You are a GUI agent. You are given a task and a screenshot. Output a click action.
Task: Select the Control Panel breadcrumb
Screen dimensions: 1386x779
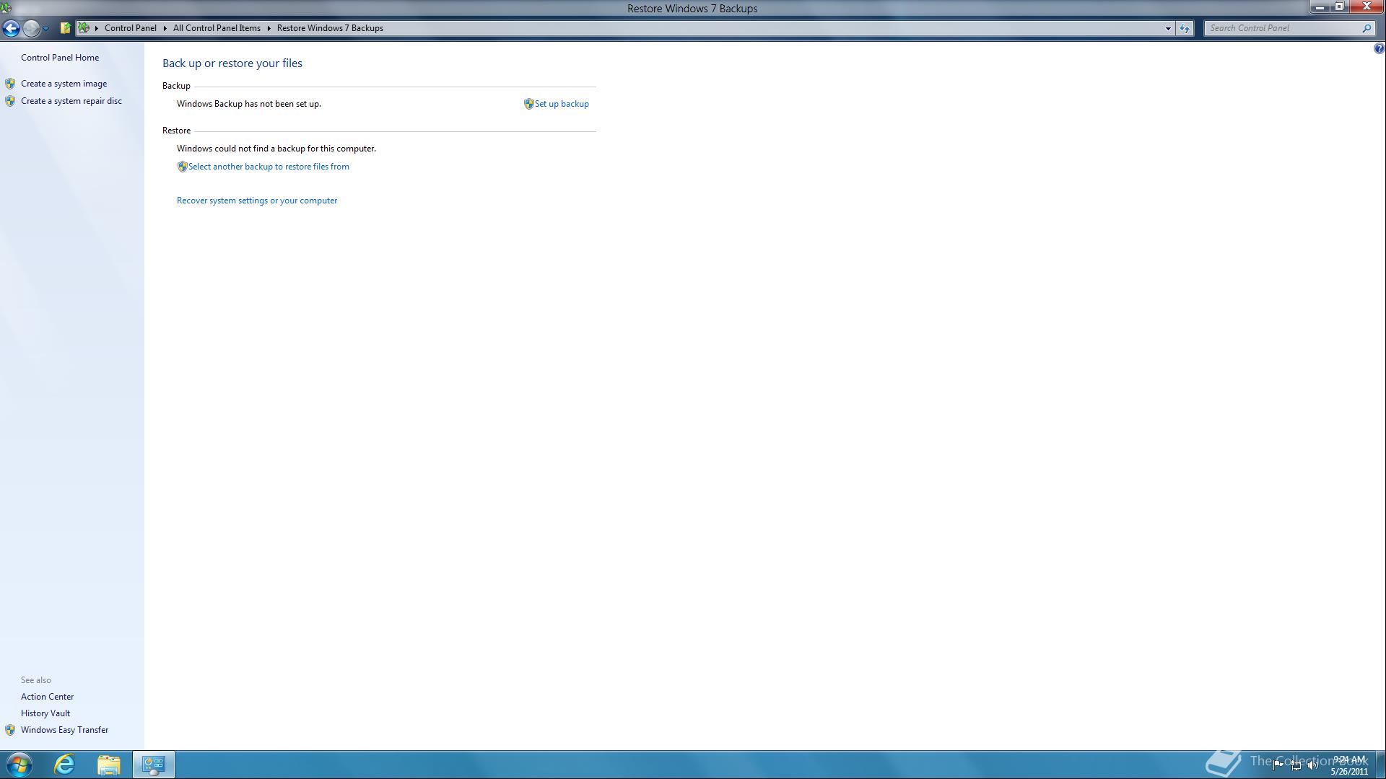tap(130, 28)
